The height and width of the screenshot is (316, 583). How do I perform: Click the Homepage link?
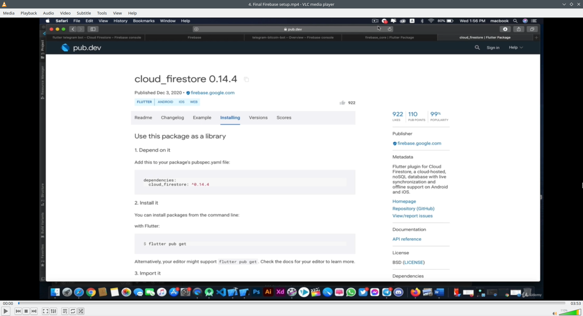404,201
